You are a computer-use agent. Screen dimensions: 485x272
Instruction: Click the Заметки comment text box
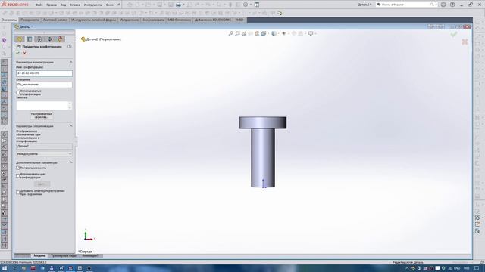click(44, 106)
